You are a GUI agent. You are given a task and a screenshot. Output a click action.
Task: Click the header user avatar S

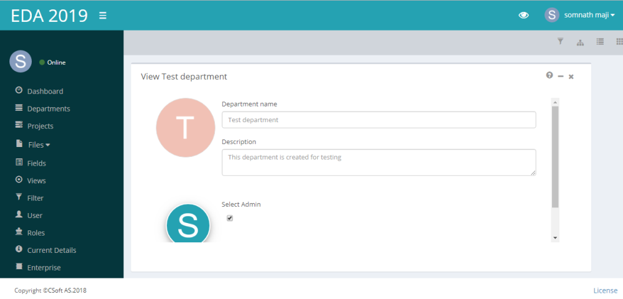coord(551,15)
